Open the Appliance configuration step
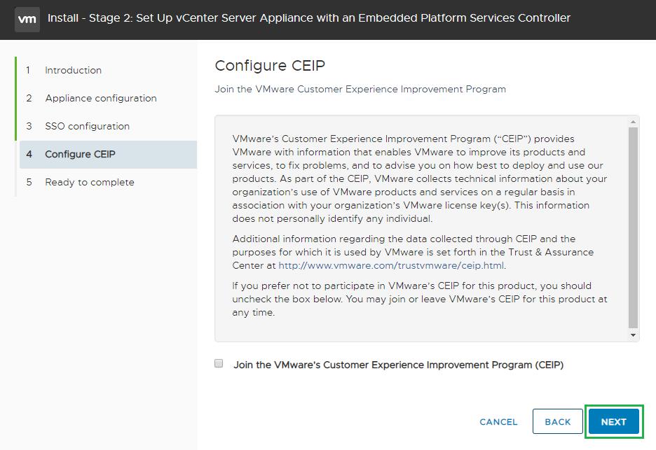 tap(100, 98)
